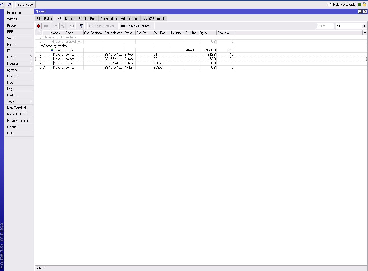Sort by the Bytes column header

click(208, 33)
